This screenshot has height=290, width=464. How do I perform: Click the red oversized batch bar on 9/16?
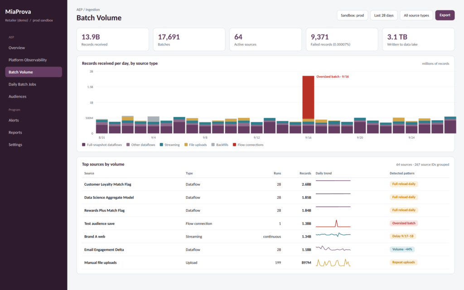coord(308,97)
